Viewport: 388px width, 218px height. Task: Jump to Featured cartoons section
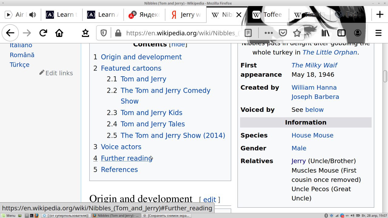[x=131, y=68]
